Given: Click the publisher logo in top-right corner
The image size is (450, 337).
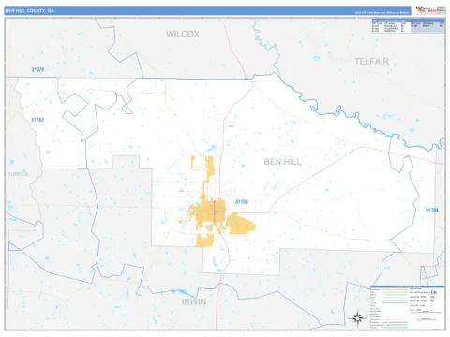Looking at the screenshot, I should click(x=431, y=10).
